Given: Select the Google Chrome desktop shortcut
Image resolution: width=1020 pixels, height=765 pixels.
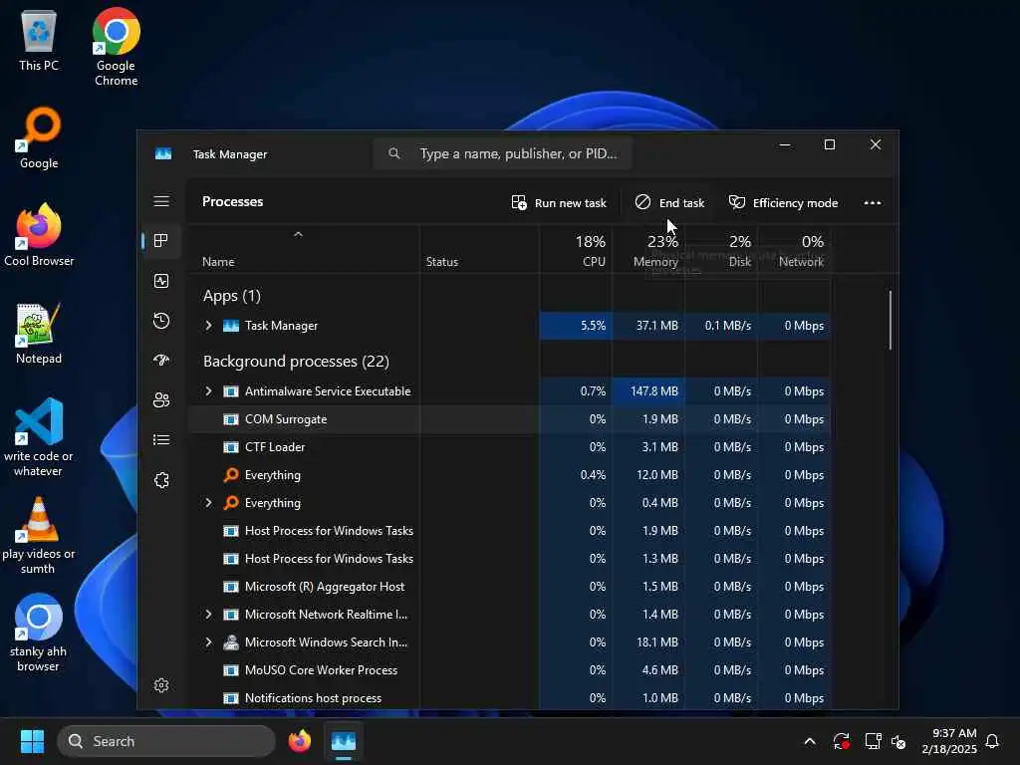Looking at the screenshot, I should pyautogui.click(x=116, y=47).
